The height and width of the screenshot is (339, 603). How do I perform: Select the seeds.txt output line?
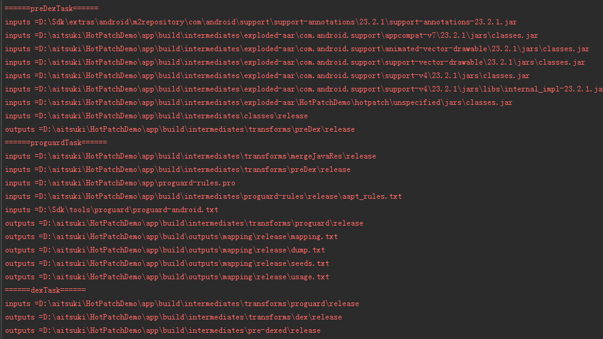click(167, 263)
